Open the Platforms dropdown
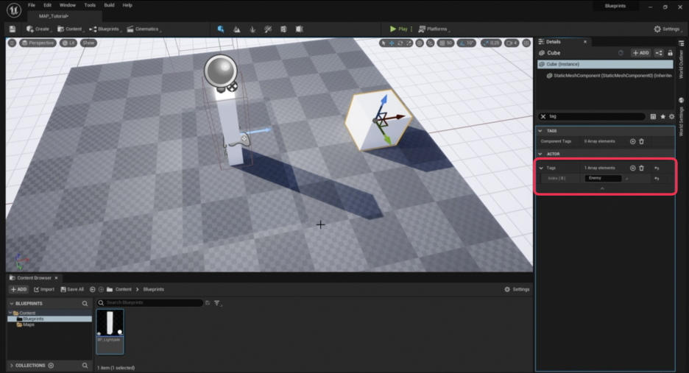689x373 pixels. pos(434,29)
